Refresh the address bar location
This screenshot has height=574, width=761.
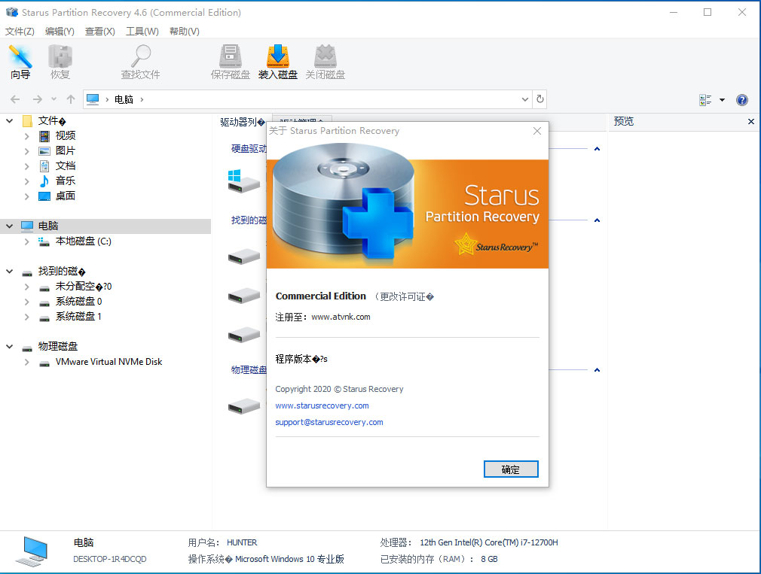click(540, 99)
